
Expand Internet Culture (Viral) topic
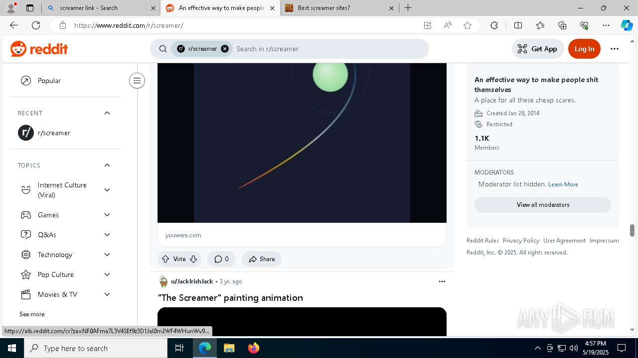pyautogui.click(x=107, y=190)
